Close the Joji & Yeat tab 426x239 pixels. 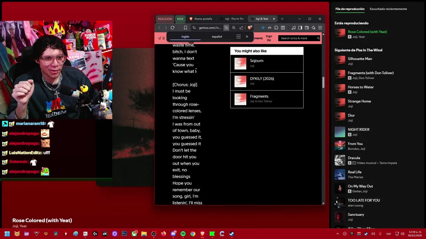coord(274,19)
